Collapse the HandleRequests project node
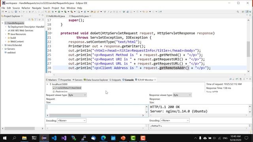The image size is (253, 142). (x=2, y=23)
